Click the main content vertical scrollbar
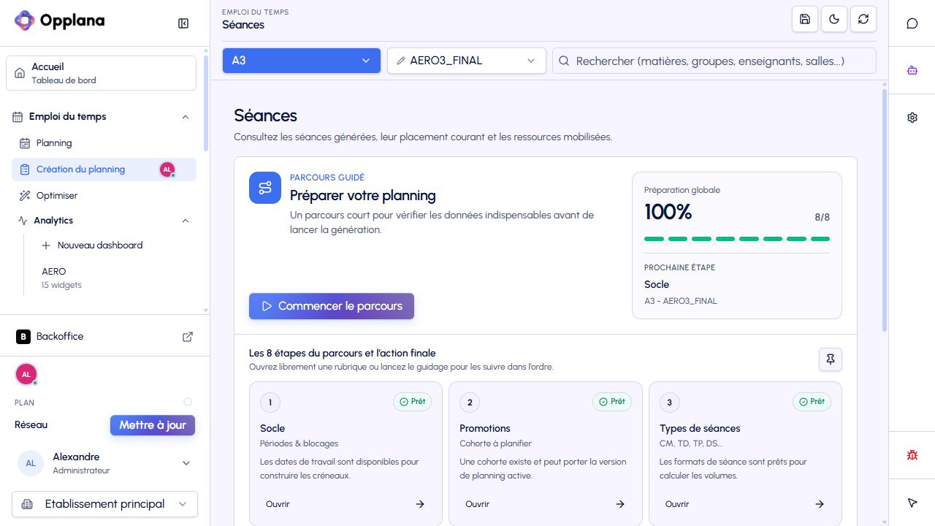This screenshot has width=935, height=526. (x=885, y=210)
